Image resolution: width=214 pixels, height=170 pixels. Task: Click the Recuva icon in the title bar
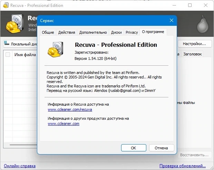[6, 5]
